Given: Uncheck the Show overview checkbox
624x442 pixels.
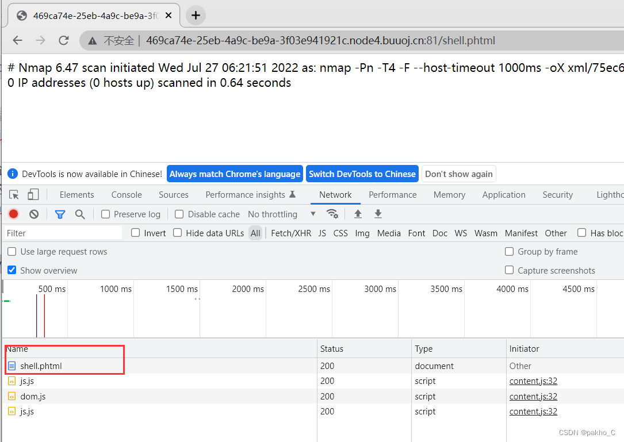Looking at the screenshot, I should tap(12, 270).
